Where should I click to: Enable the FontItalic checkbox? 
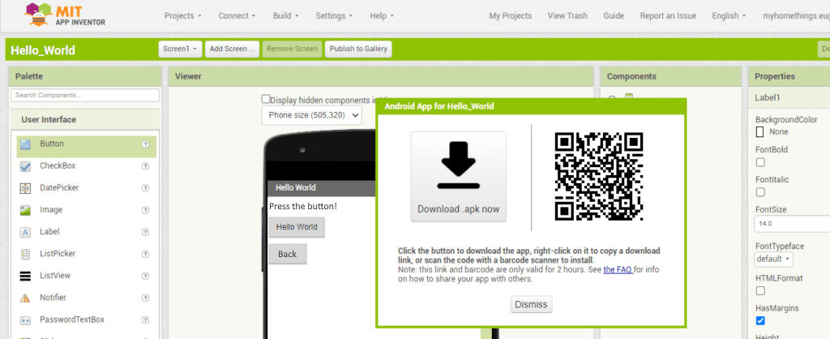[x=760, y=191]
